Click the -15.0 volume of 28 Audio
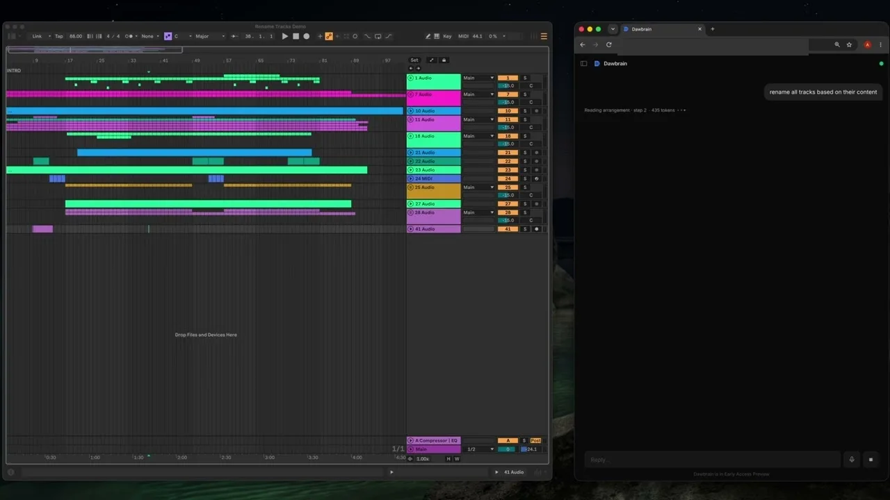Viewport: 890px width, 500px height. [x=508, y=221]
